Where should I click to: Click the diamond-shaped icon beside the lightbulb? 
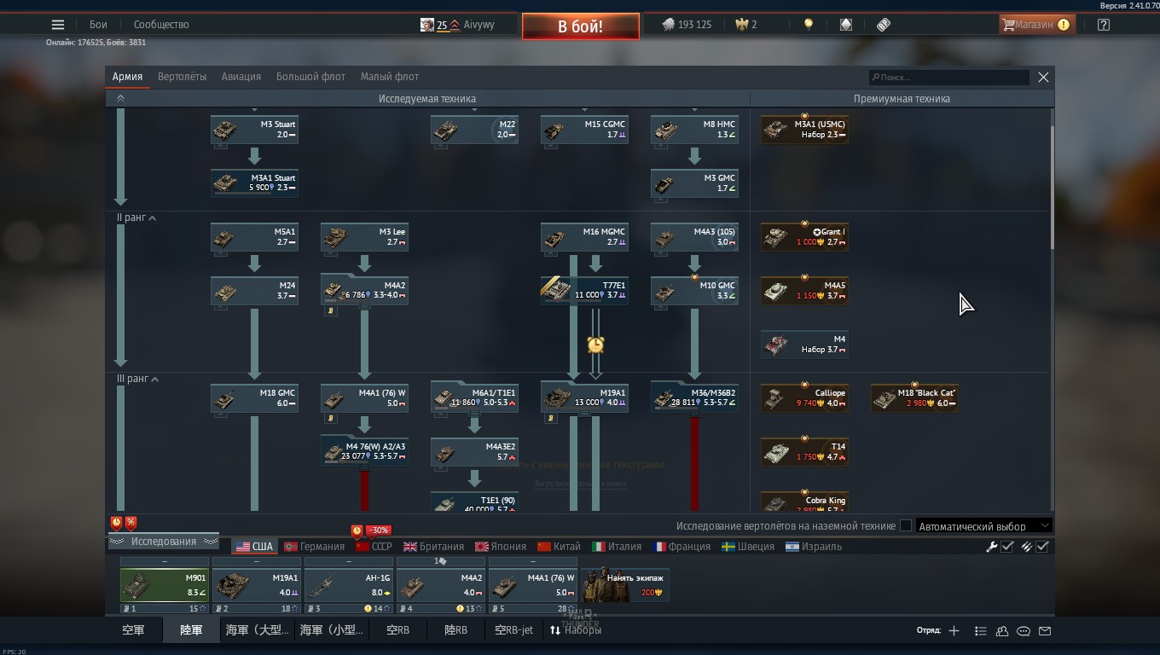click(846, 25)
